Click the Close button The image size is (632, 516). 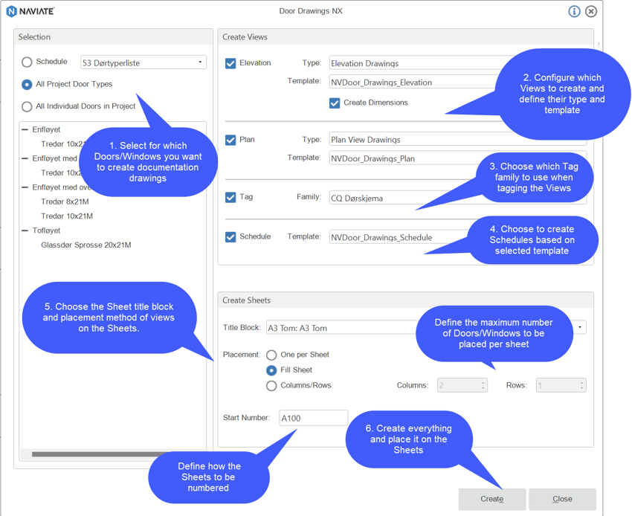[x=562, y=499]
